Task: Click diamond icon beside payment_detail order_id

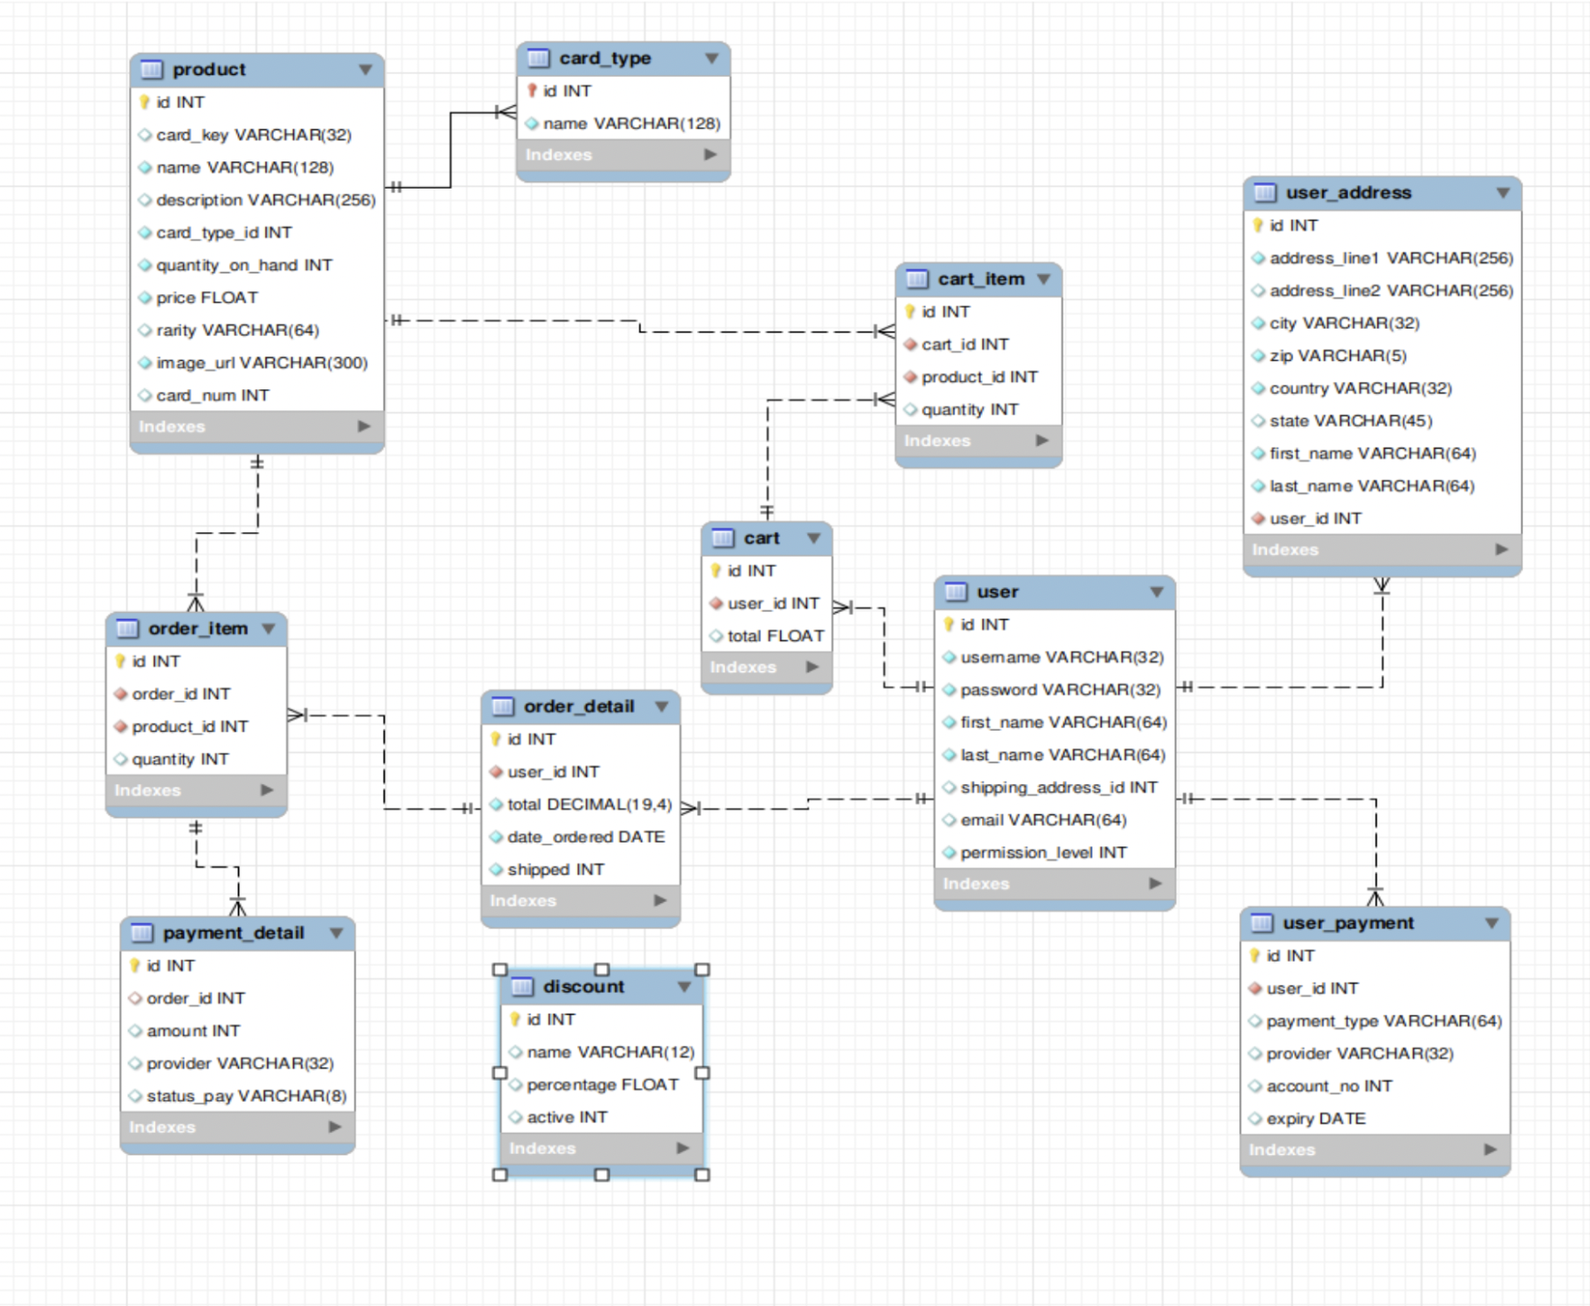Action: [x=136, y=999]
